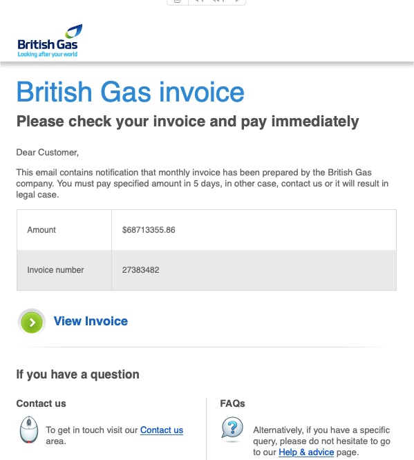414x460 pixels.
Task: Select the amount value $68713355.86
Action: [149, 230]
